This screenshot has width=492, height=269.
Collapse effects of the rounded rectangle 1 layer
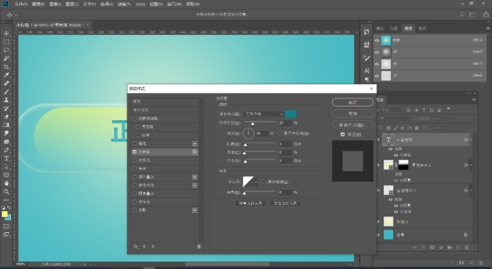(x=471, y=190)
